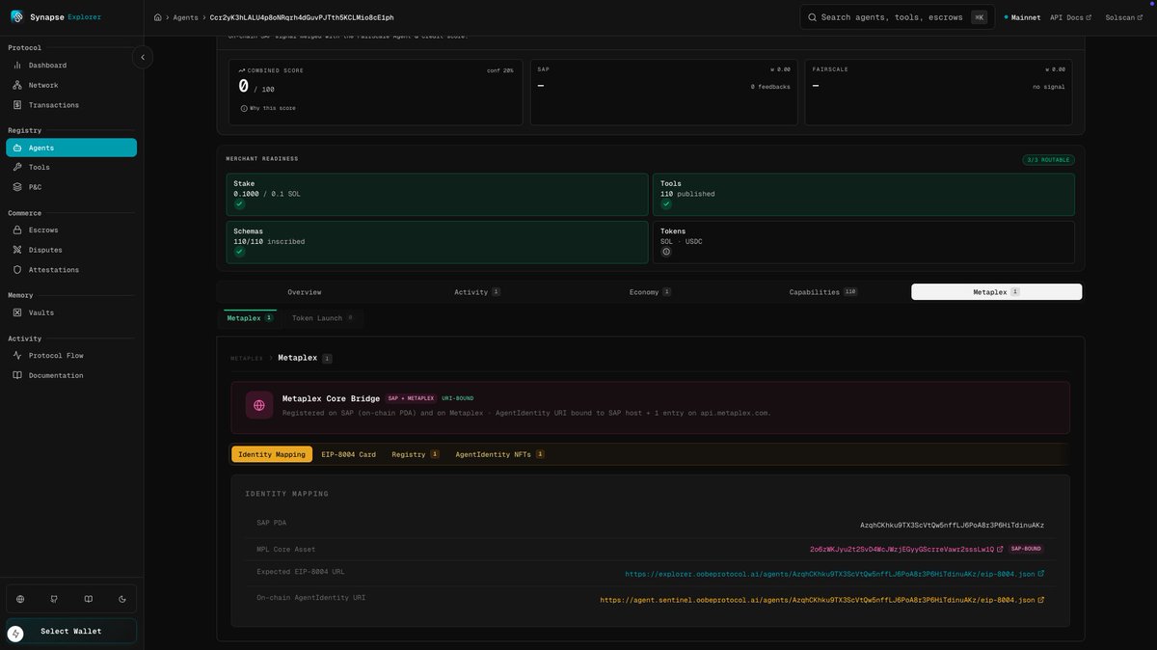1157x650 pixels.
Task: Open the Solscan external link
Action: coord(1124,17)
